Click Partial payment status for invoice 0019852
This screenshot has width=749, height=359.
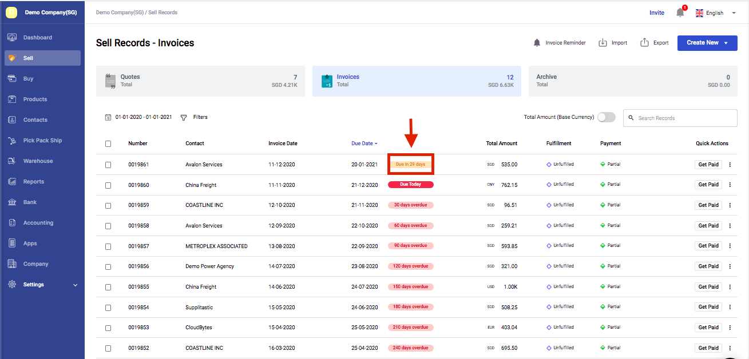point(610,348)
